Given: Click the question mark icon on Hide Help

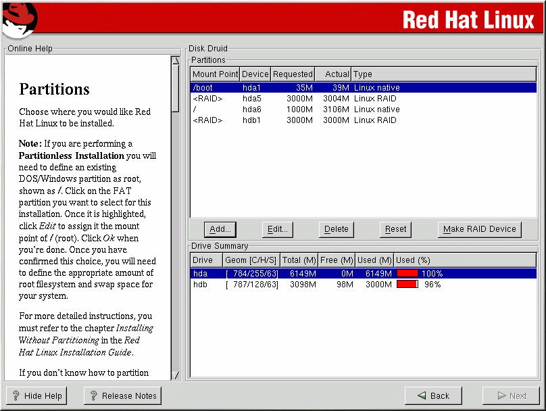Looking at the screenshot, I should (x=17, y=396).
